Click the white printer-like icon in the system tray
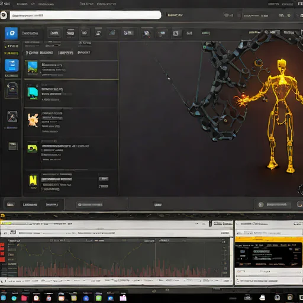This screenshot has width=303, height=303. (x=262, y=298)
